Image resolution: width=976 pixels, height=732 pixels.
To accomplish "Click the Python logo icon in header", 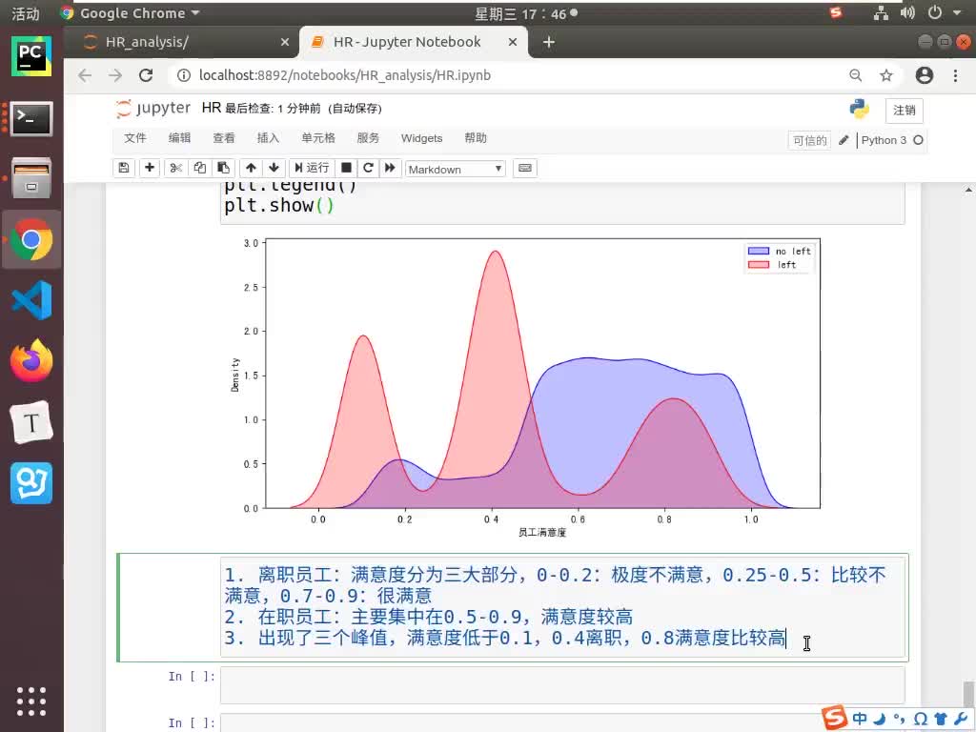I will tap(860, 109).
